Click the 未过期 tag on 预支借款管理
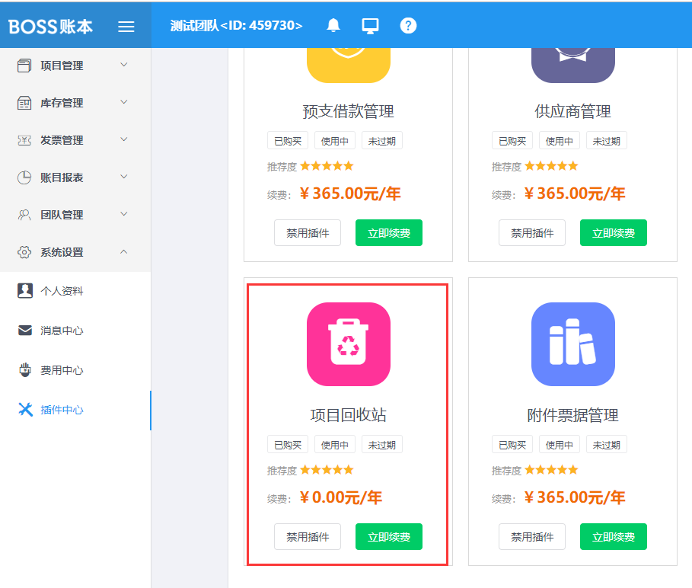 coord(381,141)
